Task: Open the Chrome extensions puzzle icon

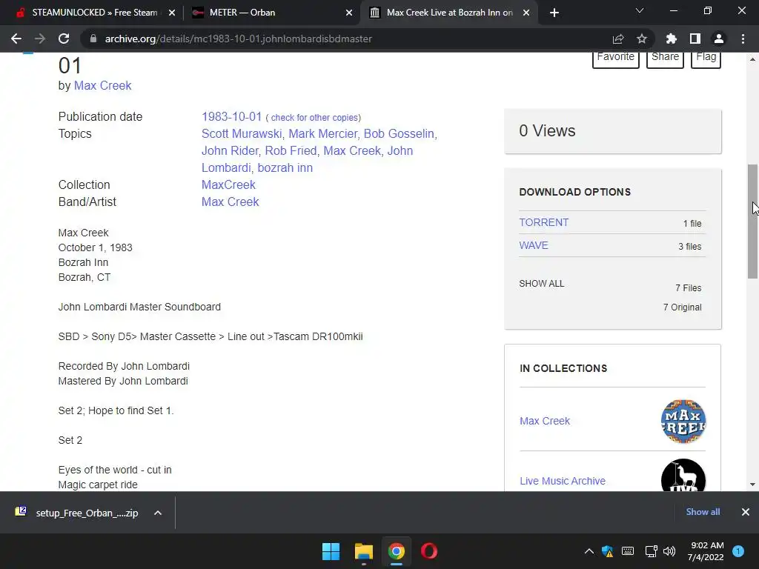Action: (x=671, y=39)
